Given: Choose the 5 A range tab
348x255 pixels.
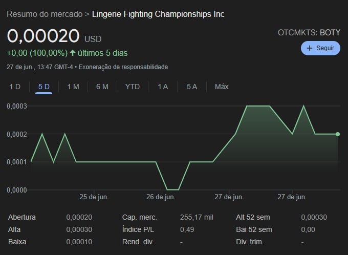Looking at the screenshot, I should click(192, 87).
